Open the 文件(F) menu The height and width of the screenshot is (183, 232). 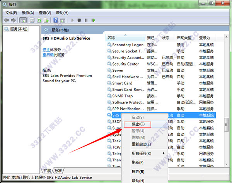click(x=11, y=13)
